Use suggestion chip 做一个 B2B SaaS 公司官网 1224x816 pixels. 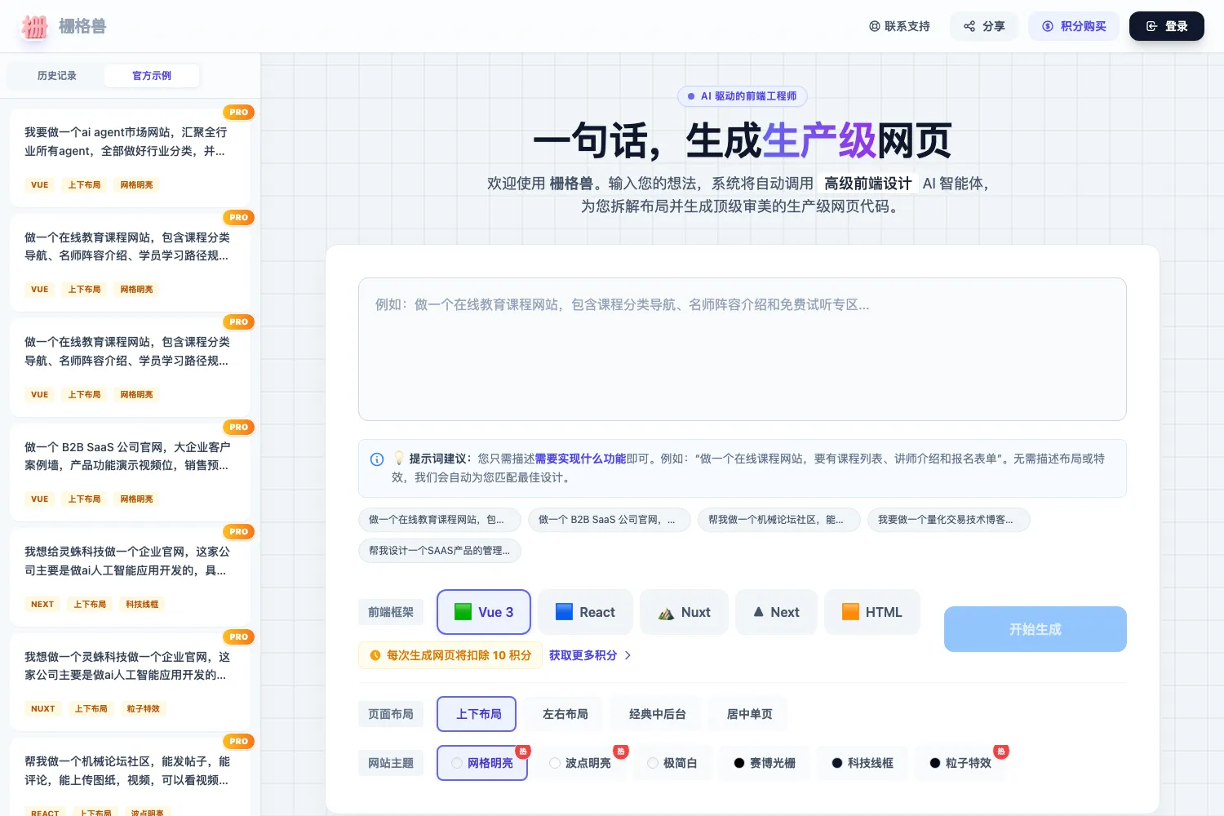(610, 520)
